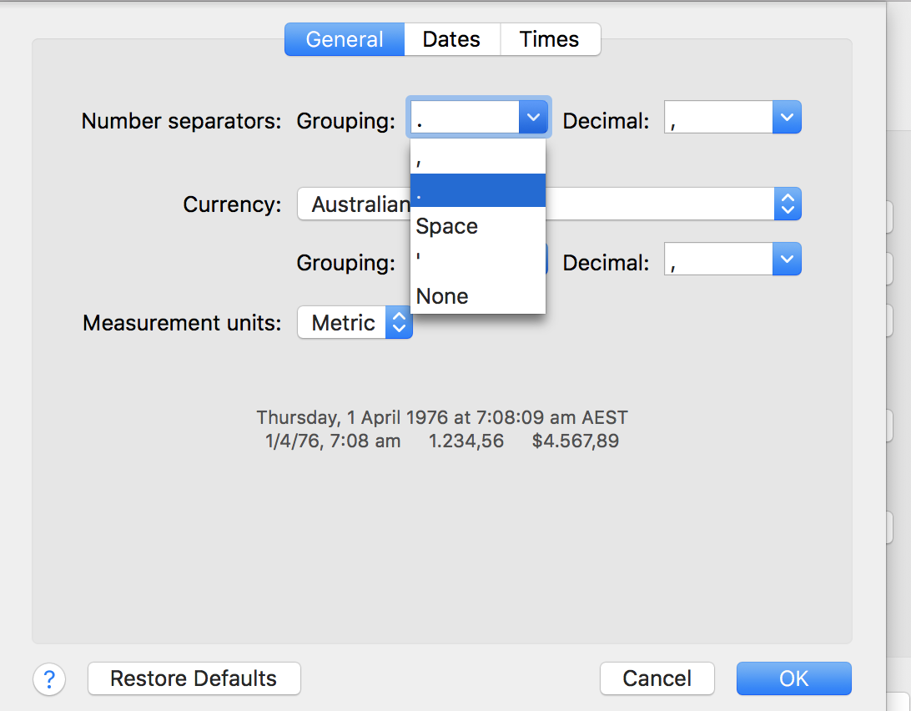Image resolution: width=911 pixels, height=711 pixels.
Task: Collapse the Number separators Grouping dropdown arrow
Action: click(x=533, y=118)
